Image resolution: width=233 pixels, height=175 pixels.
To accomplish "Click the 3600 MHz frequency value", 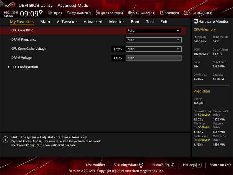I will (200, 41).
